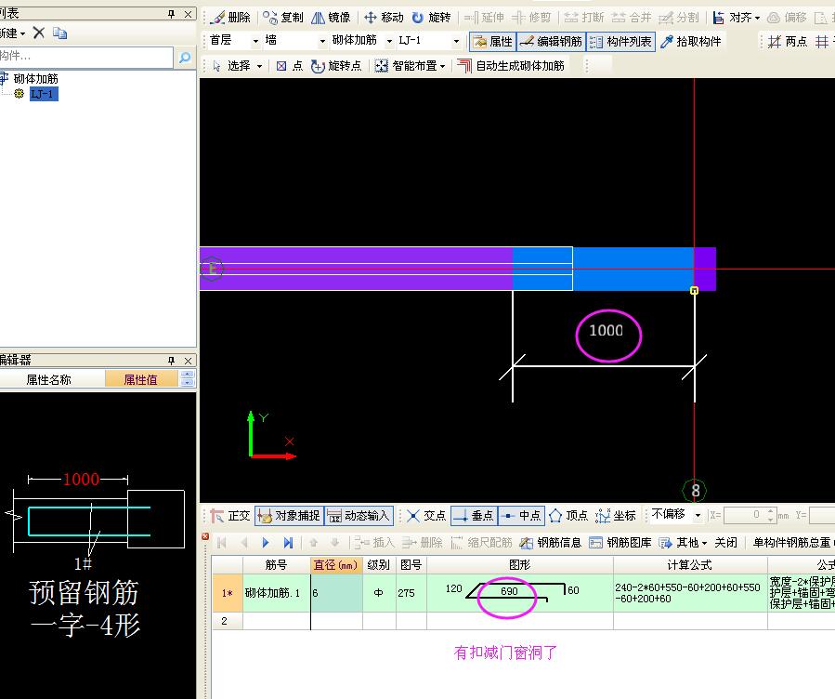Go to next rebar record arrow
The image size is (835, 699).
pos(266,542)
